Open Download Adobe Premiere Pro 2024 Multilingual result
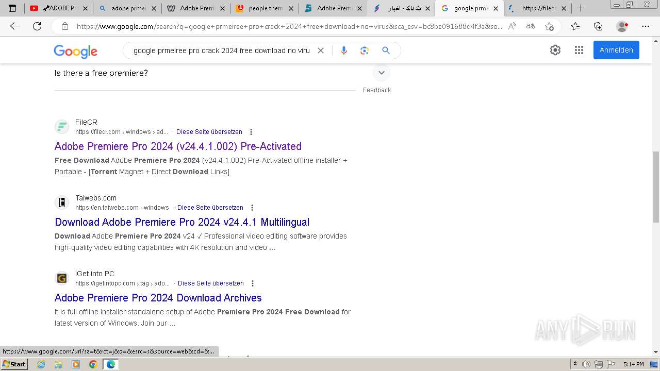 182,222
